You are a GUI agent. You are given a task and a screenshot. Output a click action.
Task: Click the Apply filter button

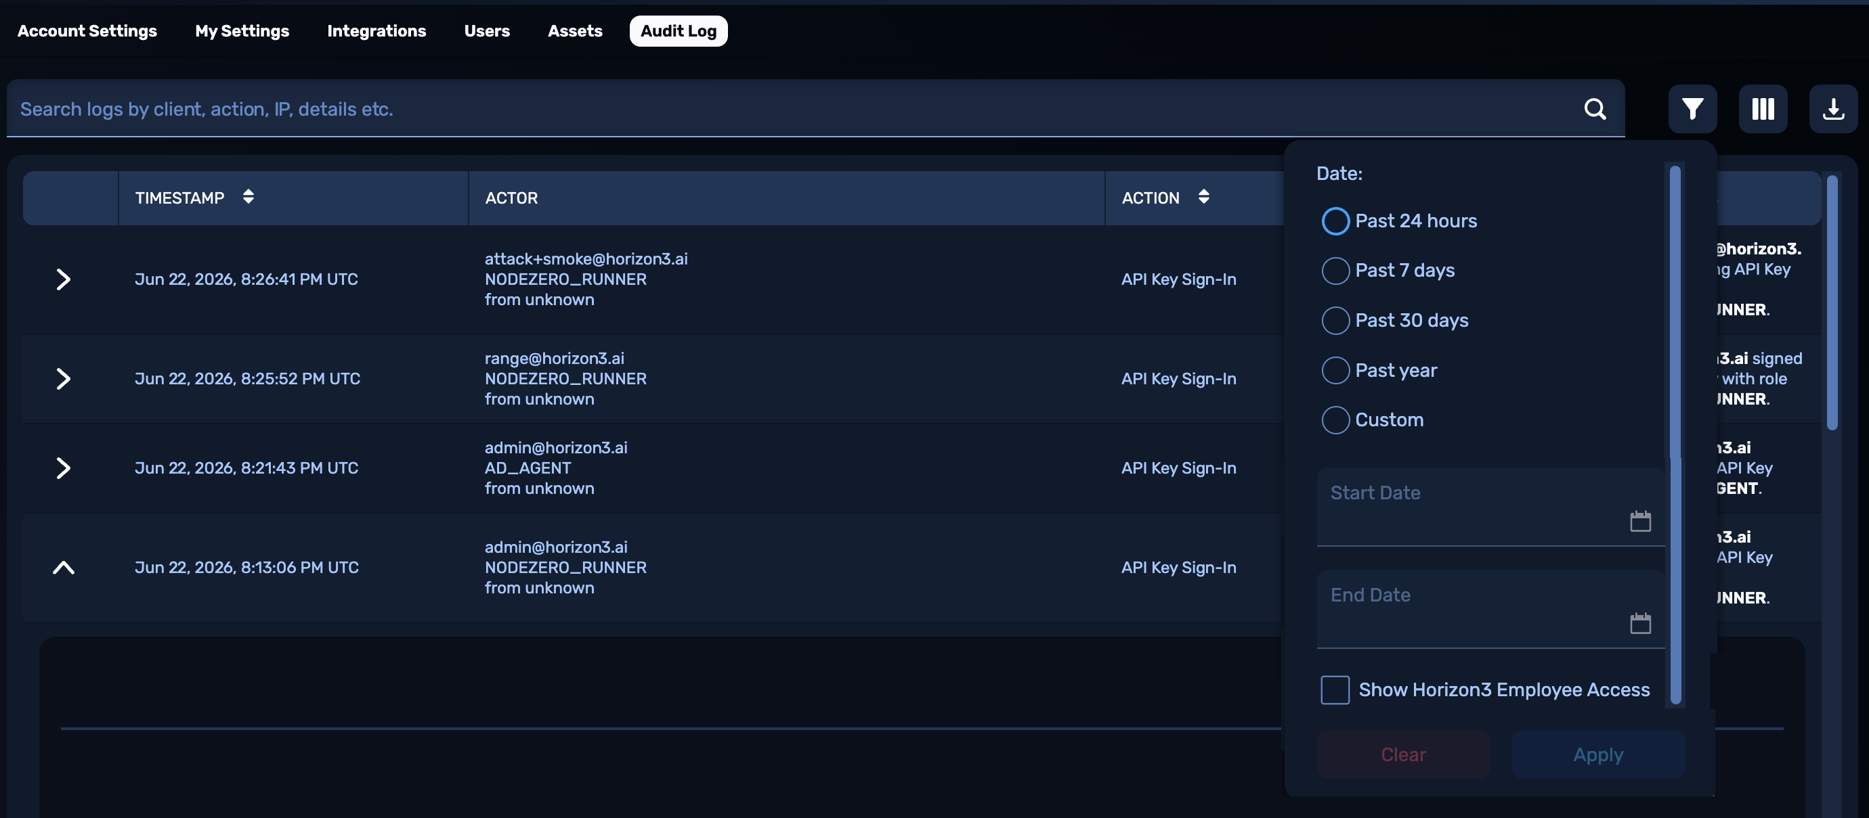pyautogui.click(x=1598, y=754)
